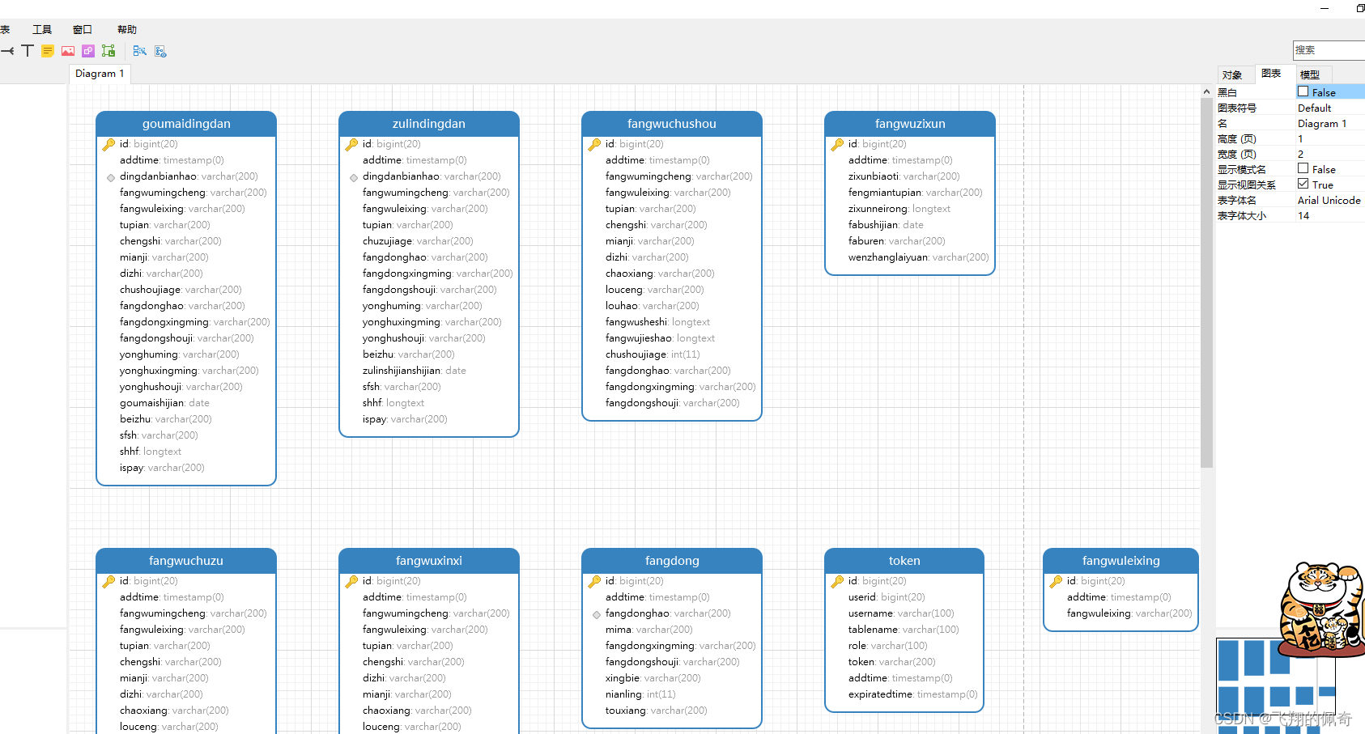The height and width of the screenshot is (734, 1365).
Task: Click index diamond beside zulindingdan dingdanbianhao
Action: click(x=354, y=177)
